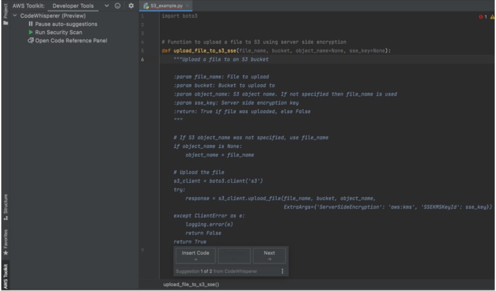Click the Open Code Reference Panel icon
496x291 pixels.
click(x=30, y=41)
